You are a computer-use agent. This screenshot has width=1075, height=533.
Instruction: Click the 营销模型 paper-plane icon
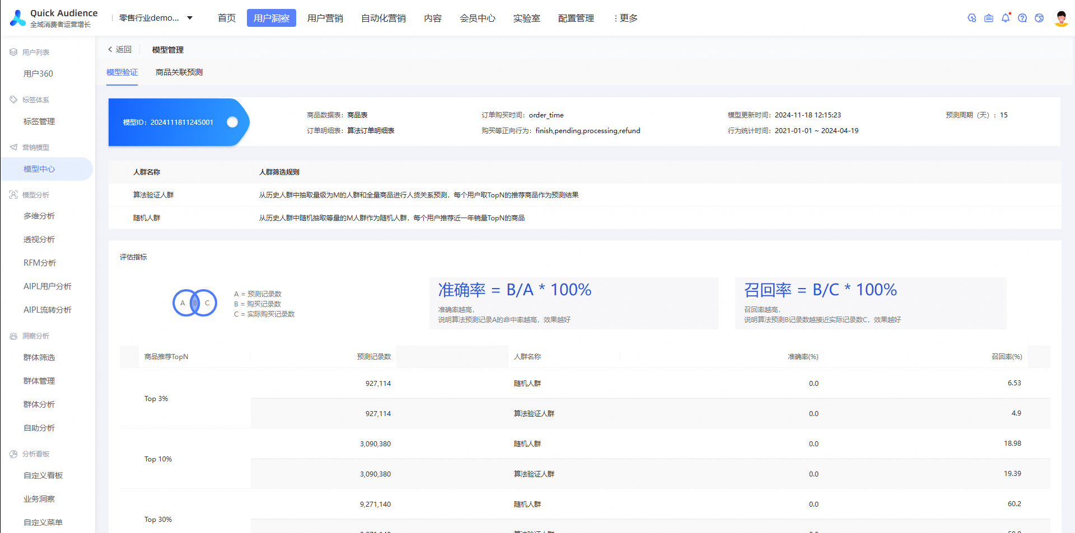click(x=13, y=147)
